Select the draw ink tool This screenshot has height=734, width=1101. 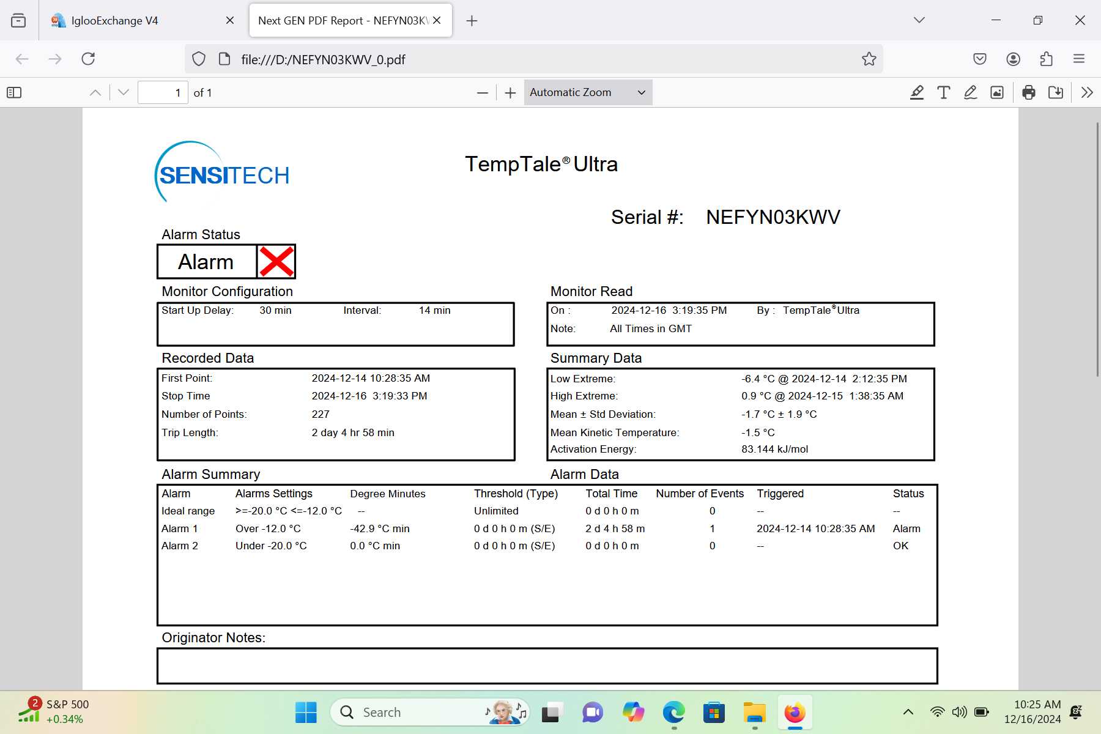(970, 92)
